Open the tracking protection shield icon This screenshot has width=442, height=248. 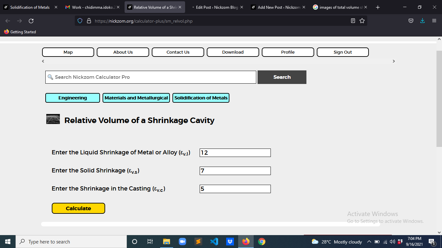pyautogui.click(x=80, y=21)
